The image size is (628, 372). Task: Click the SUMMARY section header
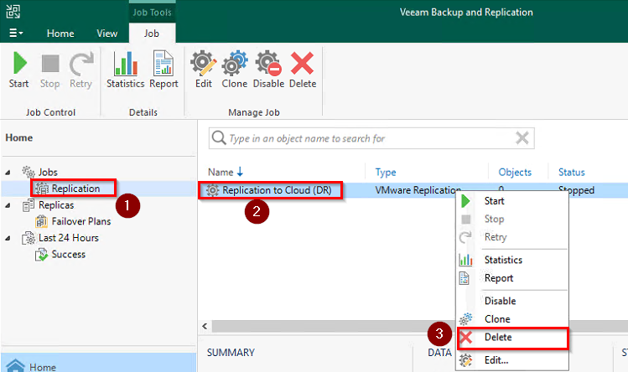tap(231, 353)
